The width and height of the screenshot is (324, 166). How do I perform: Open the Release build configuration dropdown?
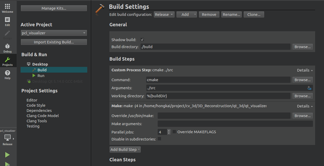[x=164, y=15]
